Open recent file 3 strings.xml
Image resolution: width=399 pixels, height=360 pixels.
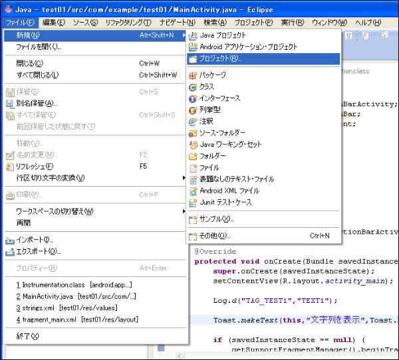95,308
